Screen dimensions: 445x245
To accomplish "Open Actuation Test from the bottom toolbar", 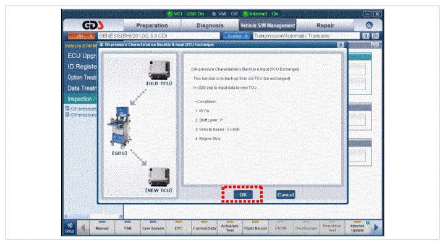I will (x=229, y=228).
